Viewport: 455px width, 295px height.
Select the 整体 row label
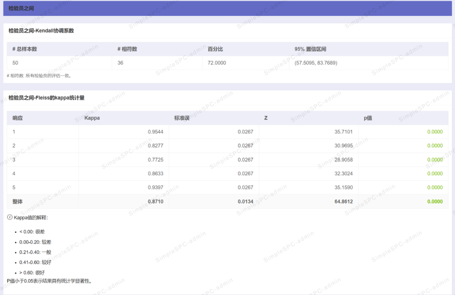coord(18,202)
